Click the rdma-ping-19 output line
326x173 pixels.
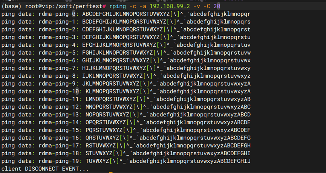coord(126,161)
